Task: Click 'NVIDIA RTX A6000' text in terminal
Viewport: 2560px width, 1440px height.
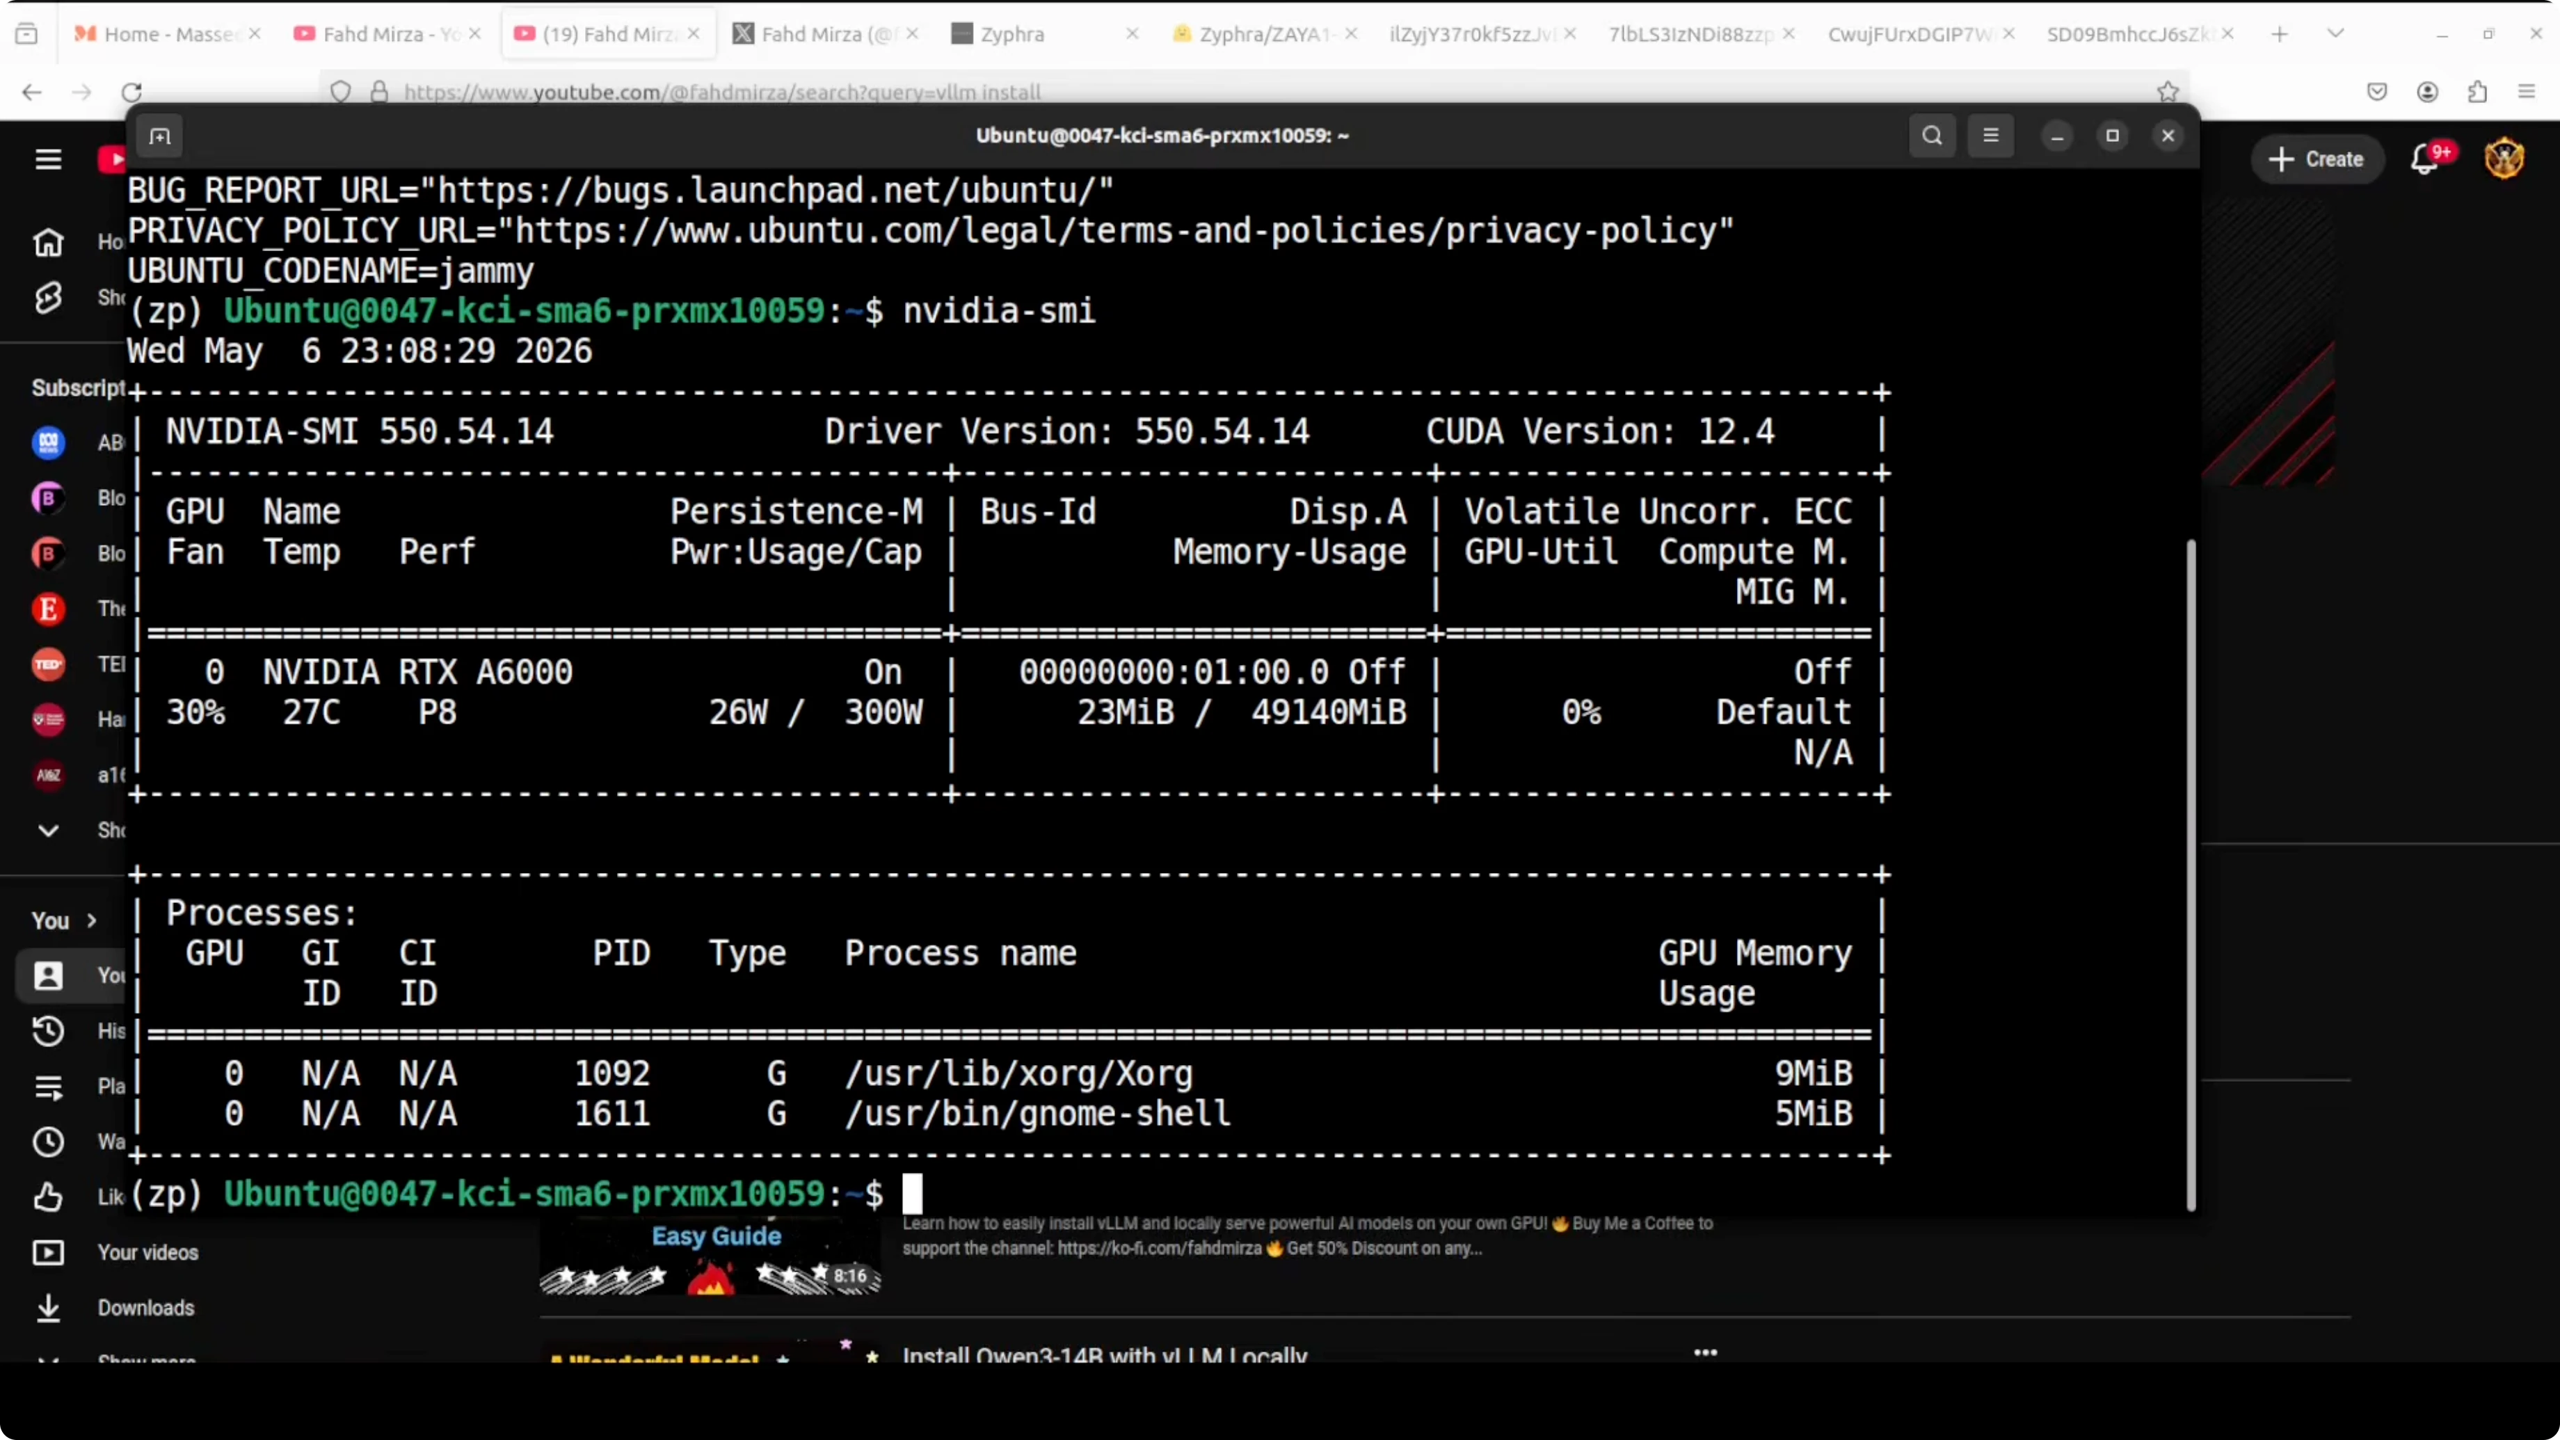Action: (x=417, y=672)
